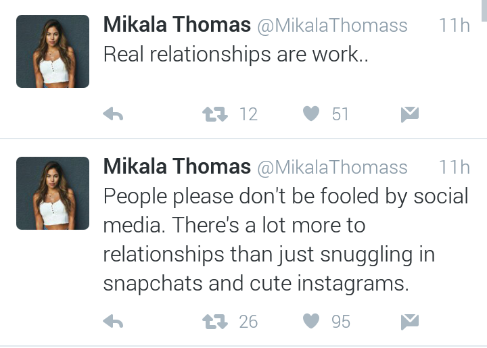487x348 pixels.
Task: Open Mikala Thomas name on second tweet
Action: (177, 166)
